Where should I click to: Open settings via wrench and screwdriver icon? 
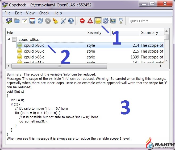click(63, 21)
